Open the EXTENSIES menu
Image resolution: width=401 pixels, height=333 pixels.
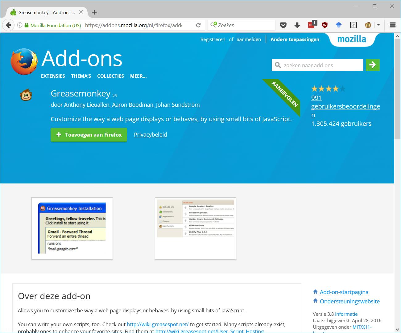53,76
